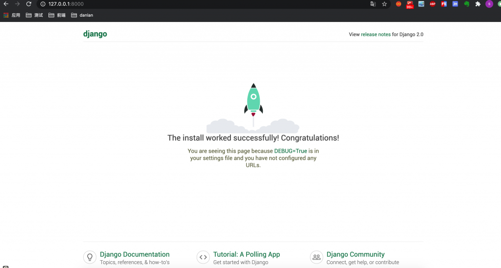Reload the page with the refresh icon

coord(29,4)
